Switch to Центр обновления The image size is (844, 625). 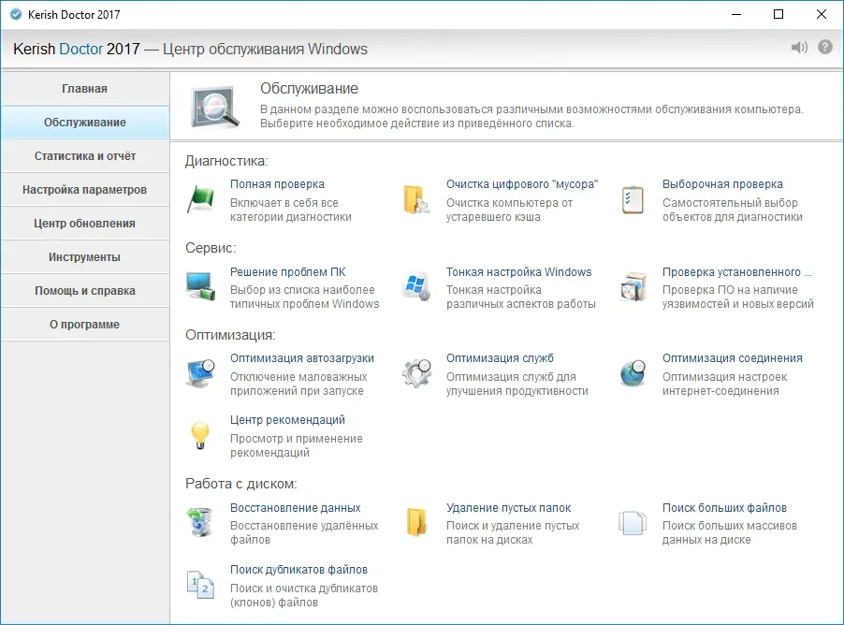click(x=84, y=224)
